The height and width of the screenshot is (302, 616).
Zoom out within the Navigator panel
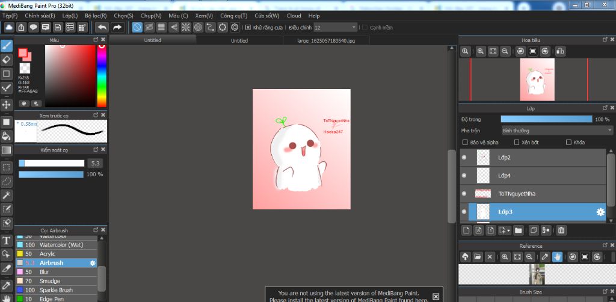(x=505, y=51)
